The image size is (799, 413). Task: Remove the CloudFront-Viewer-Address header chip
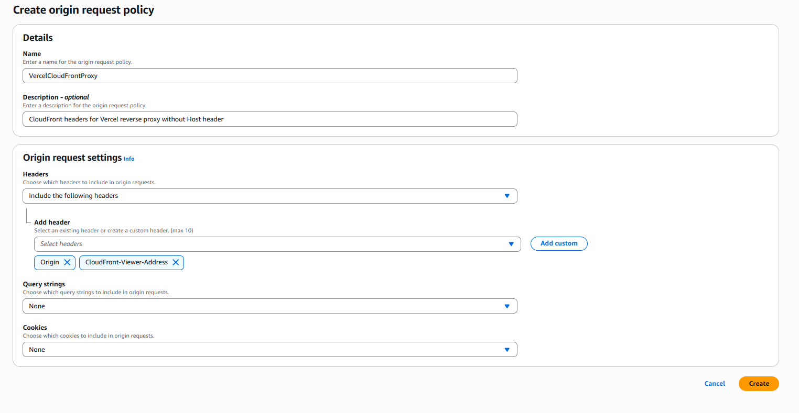(x=176, y=262)
